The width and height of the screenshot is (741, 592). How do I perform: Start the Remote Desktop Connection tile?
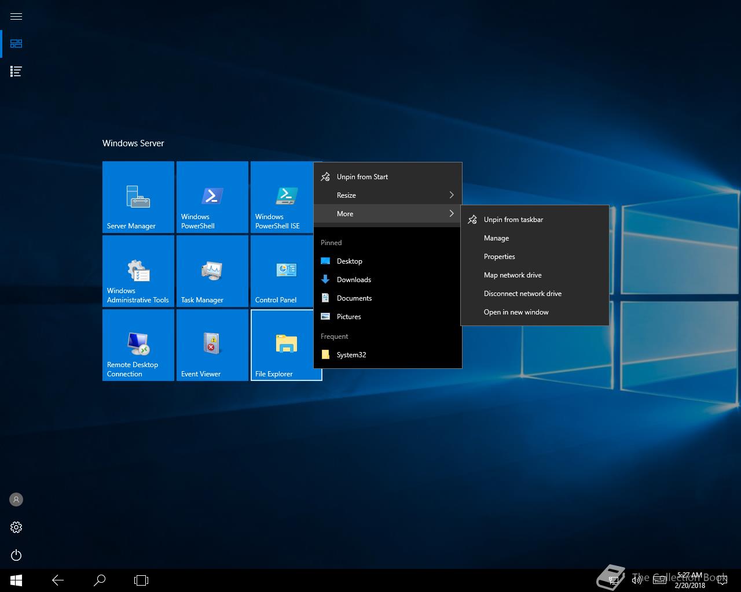point(138,345)
